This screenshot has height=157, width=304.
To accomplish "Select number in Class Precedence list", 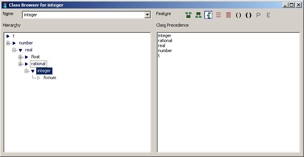I will coord(165,51).
